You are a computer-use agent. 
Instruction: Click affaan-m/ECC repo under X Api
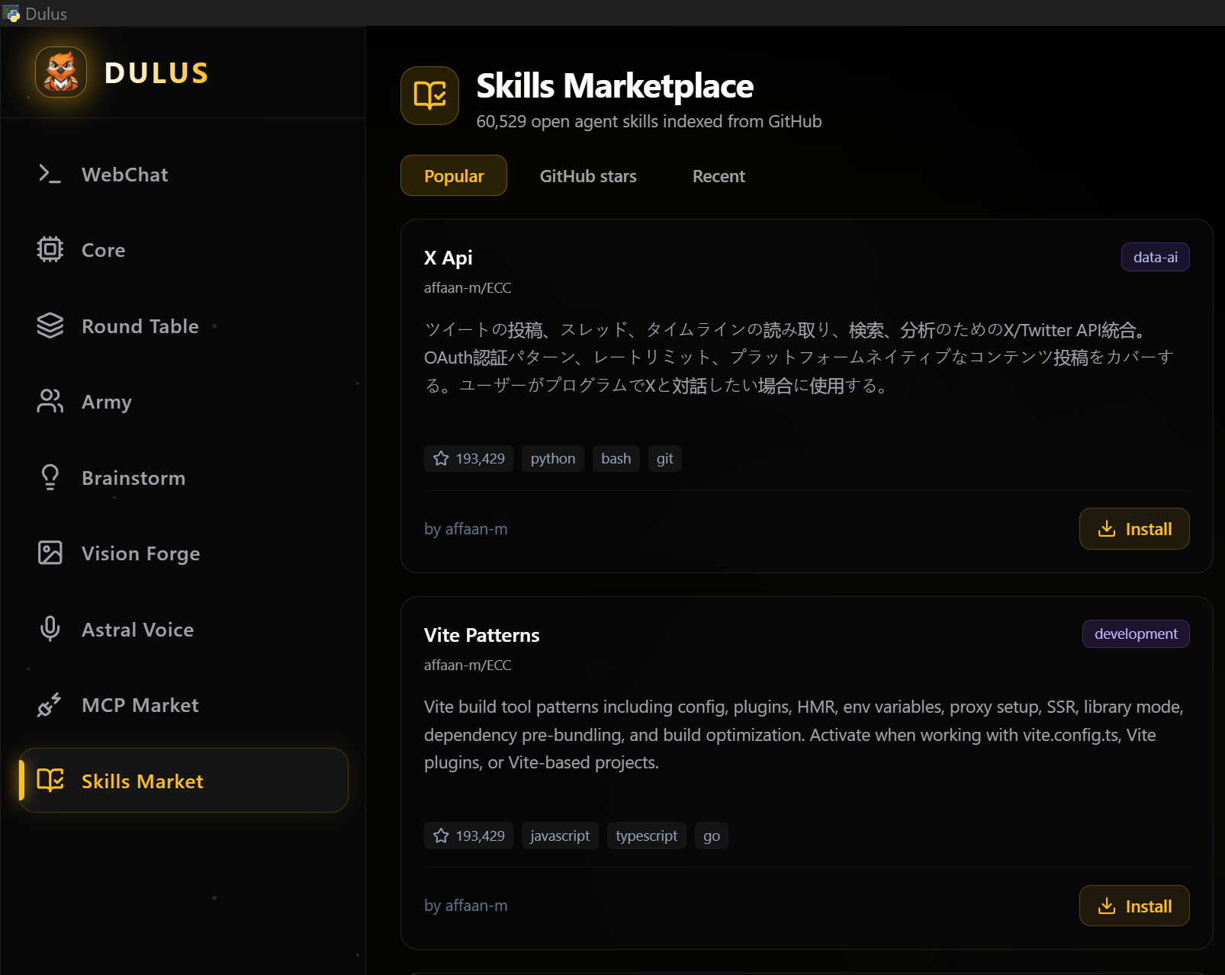[468, 288]
